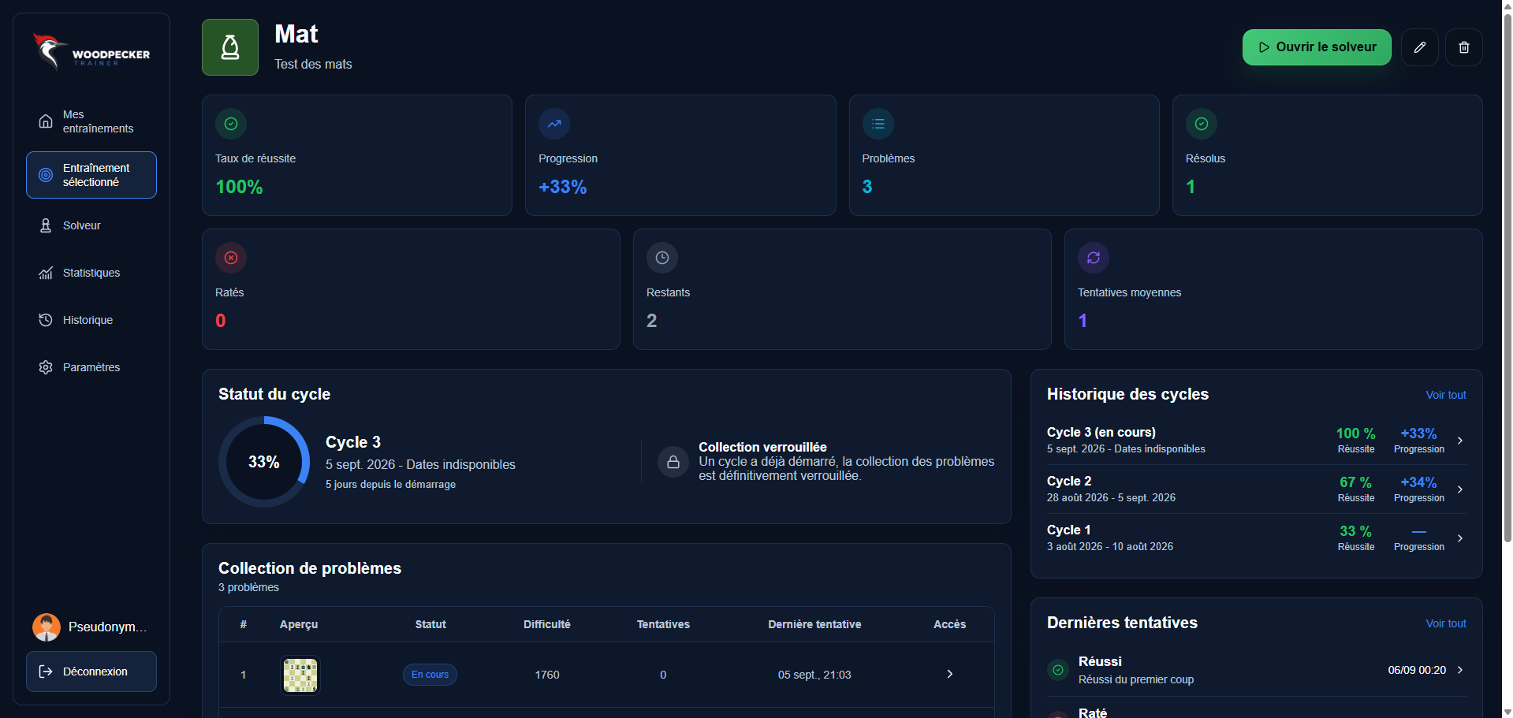Open problem 1 access chevron
Viewport: 1513px width, 718px height.
coord(949,674)
